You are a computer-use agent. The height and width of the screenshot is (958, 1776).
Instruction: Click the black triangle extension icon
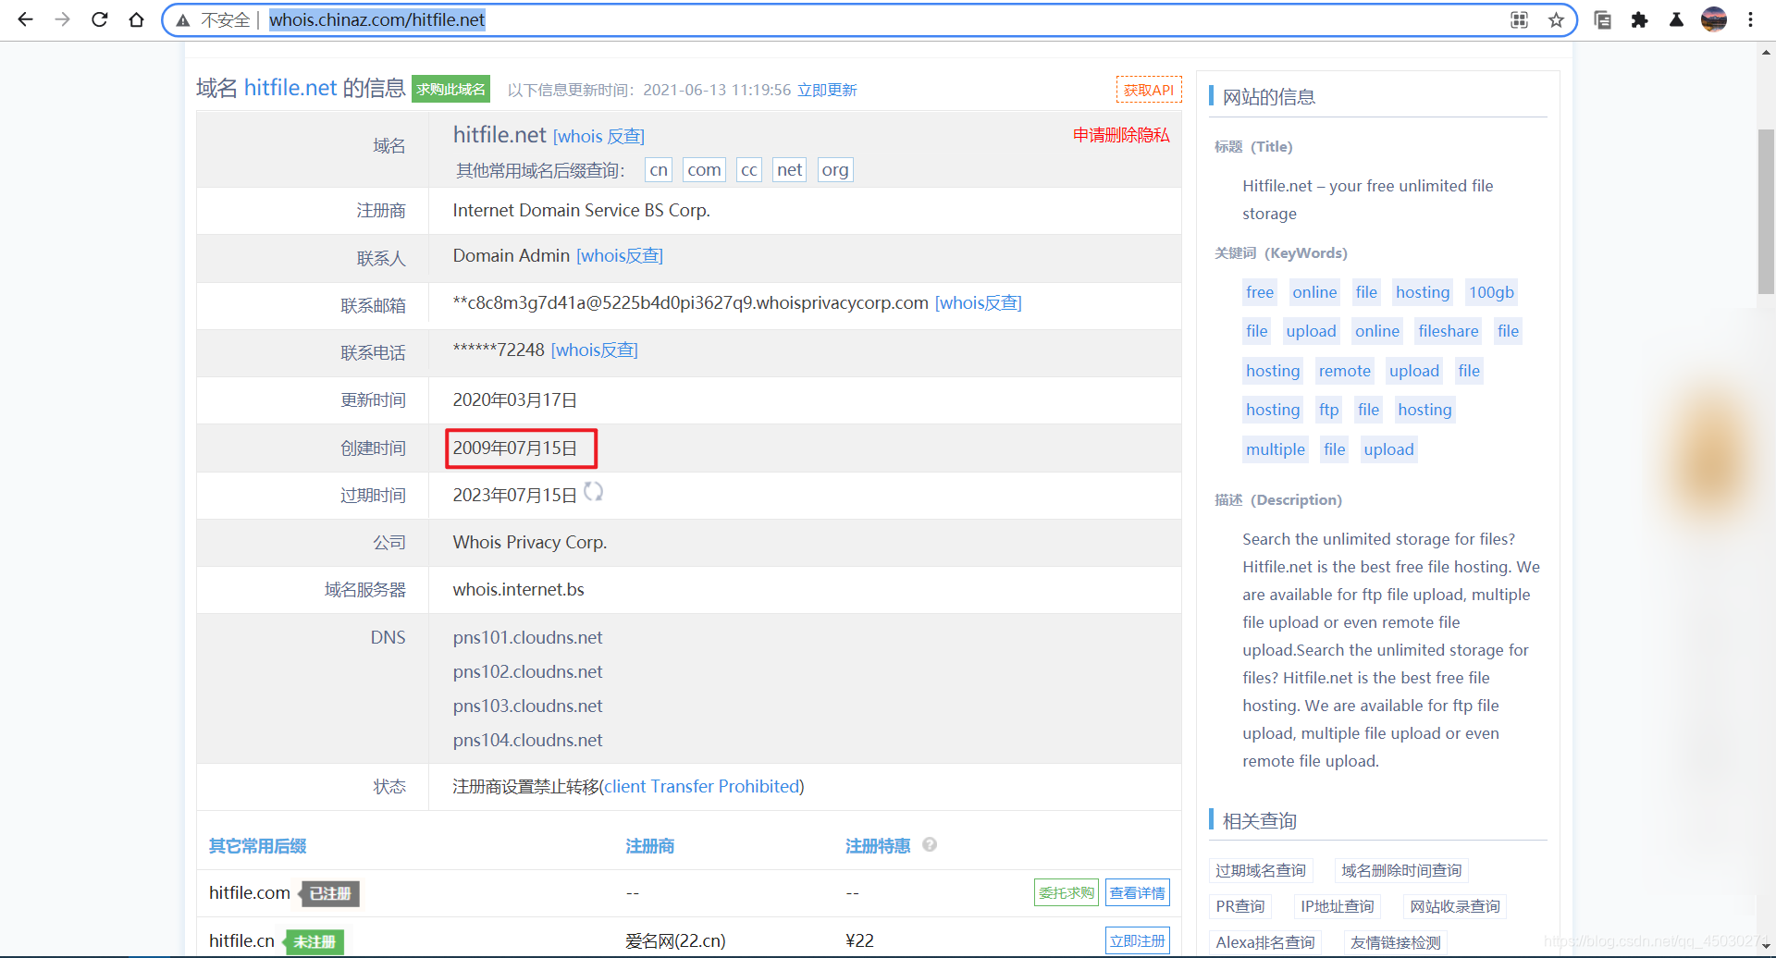coord(1676,20)
